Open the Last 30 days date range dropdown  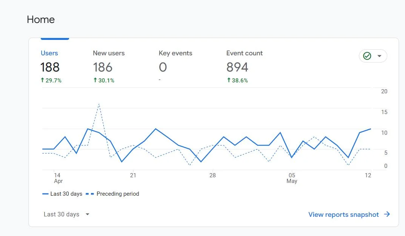click(62, 214)
